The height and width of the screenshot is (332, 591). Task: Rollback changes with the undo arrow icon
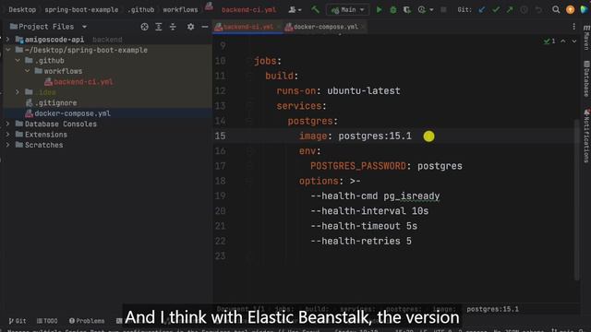[x=538, y=10]
